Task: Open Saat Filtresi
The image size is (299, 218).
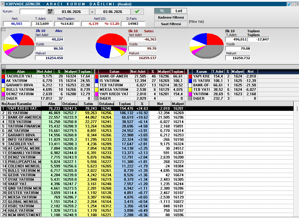Action: pos(171,24)
